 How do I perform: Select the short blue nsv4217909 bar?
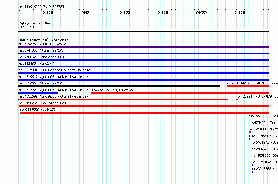coord(38,93)
